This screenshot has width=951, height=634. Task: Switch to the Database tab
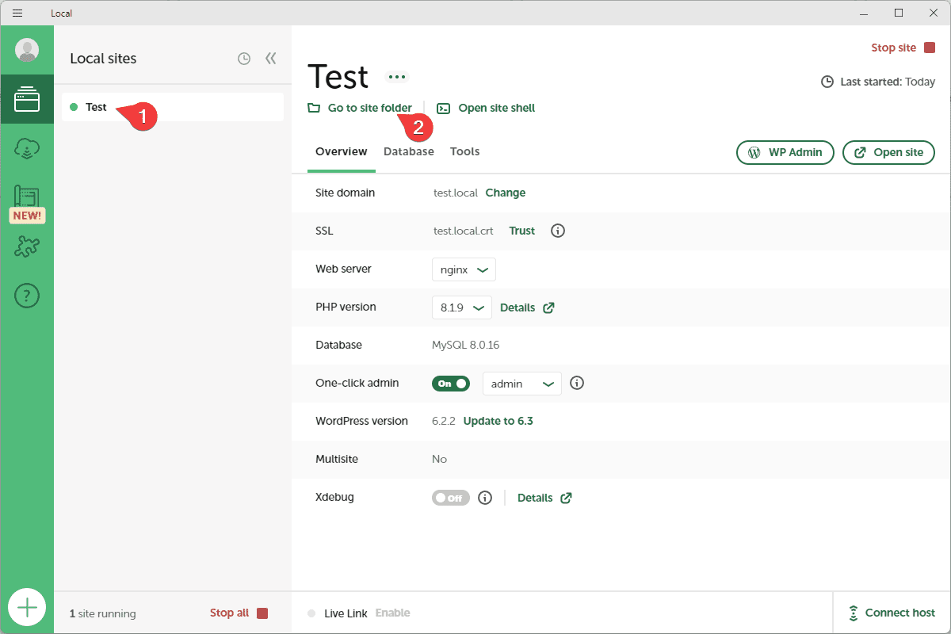[x=409, y=151]
